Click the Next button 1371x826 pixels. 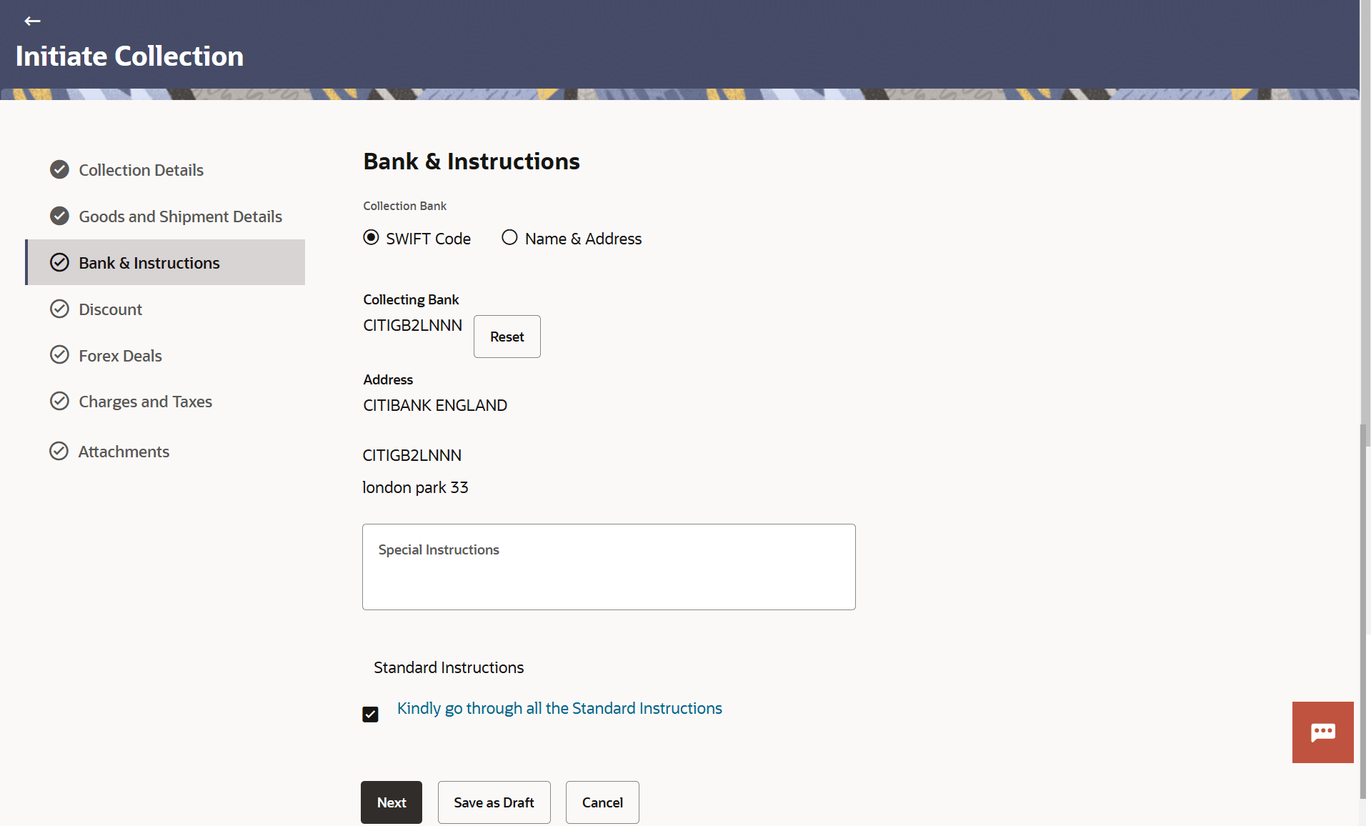pos(391,802)
